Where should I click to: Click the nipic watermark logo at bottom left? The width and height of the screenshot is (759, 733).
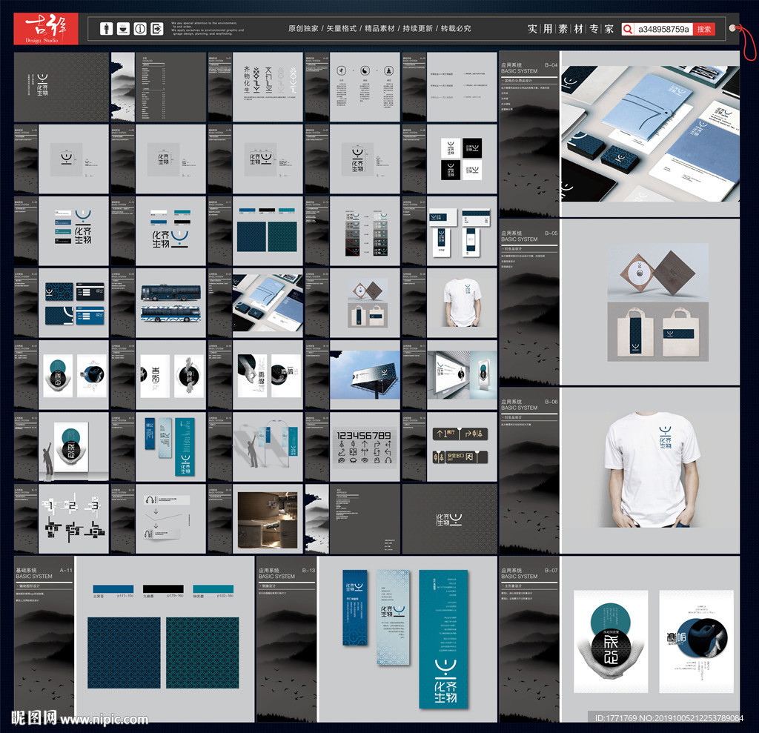(34, 718)
